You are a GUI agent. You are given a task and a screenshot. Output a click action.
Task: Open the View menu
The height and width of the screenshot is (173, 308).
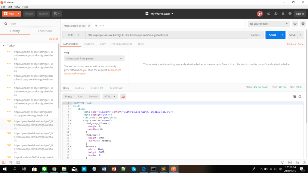(17, 7)
